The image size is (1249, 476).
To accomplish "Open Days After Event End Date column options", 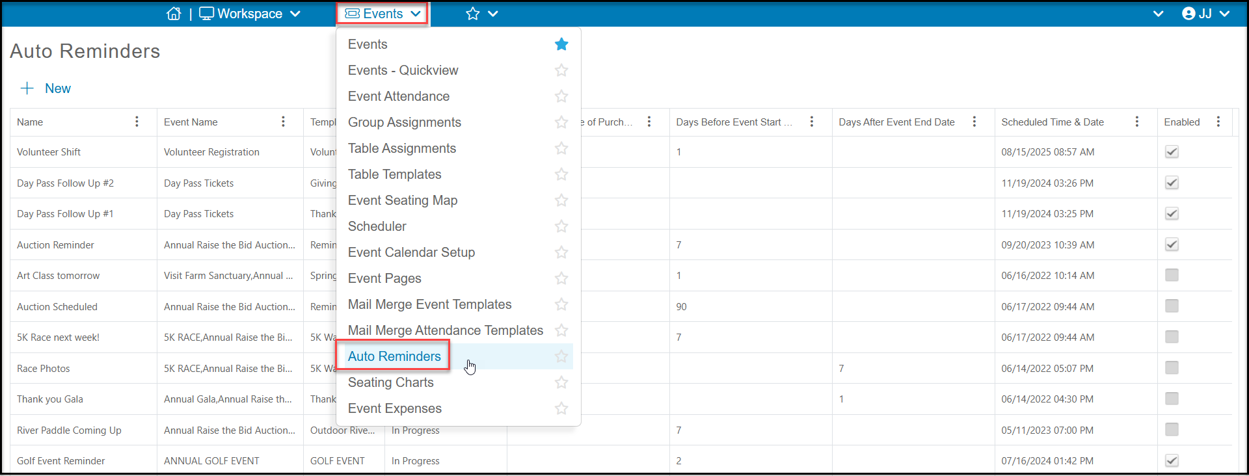I will (x=974, y=122).
